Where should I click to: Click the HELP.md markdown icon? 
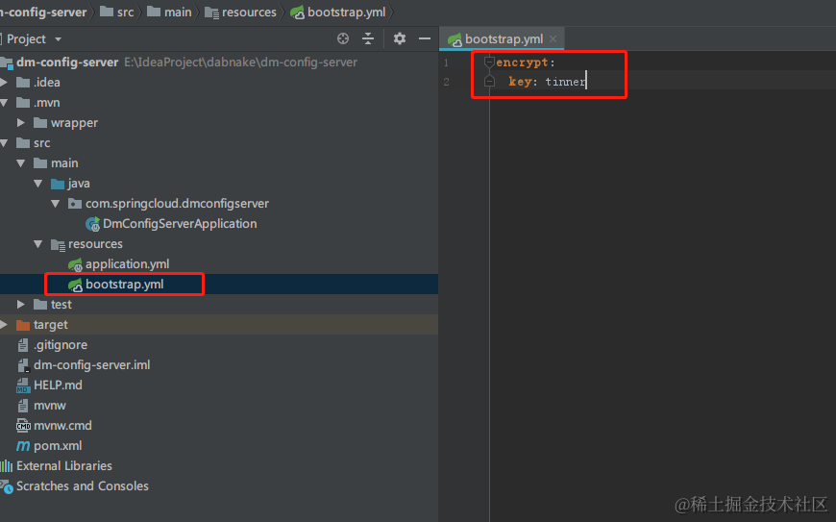click(22, 385)
